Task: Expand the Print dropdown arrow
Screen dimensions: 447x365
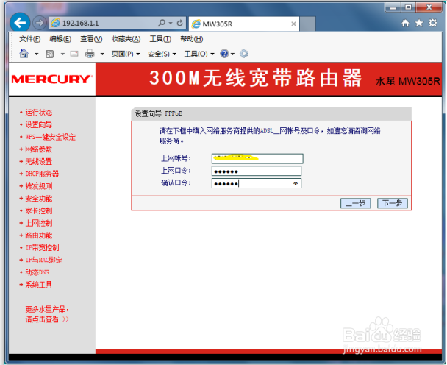Action: tap(102, 54)
